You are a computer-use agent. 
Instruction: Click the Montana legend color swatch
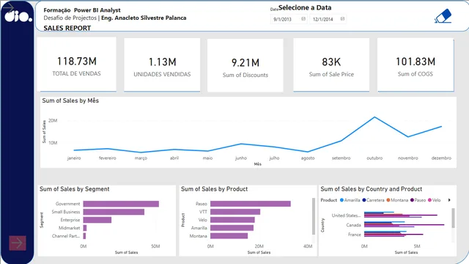pyautogui.click(x=388, y=200)
